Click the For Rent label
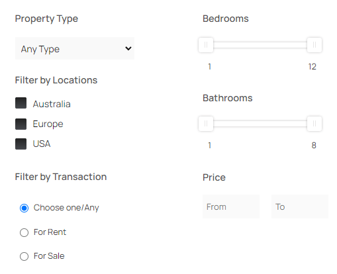This screenshot has height=274, width=337. point(50,232)
